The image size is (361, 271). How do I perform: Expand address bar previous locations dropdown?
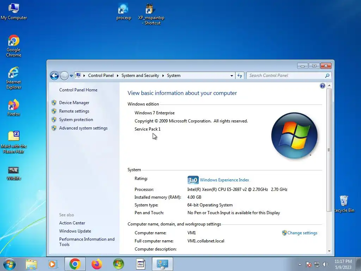click(x=232, y=76)
